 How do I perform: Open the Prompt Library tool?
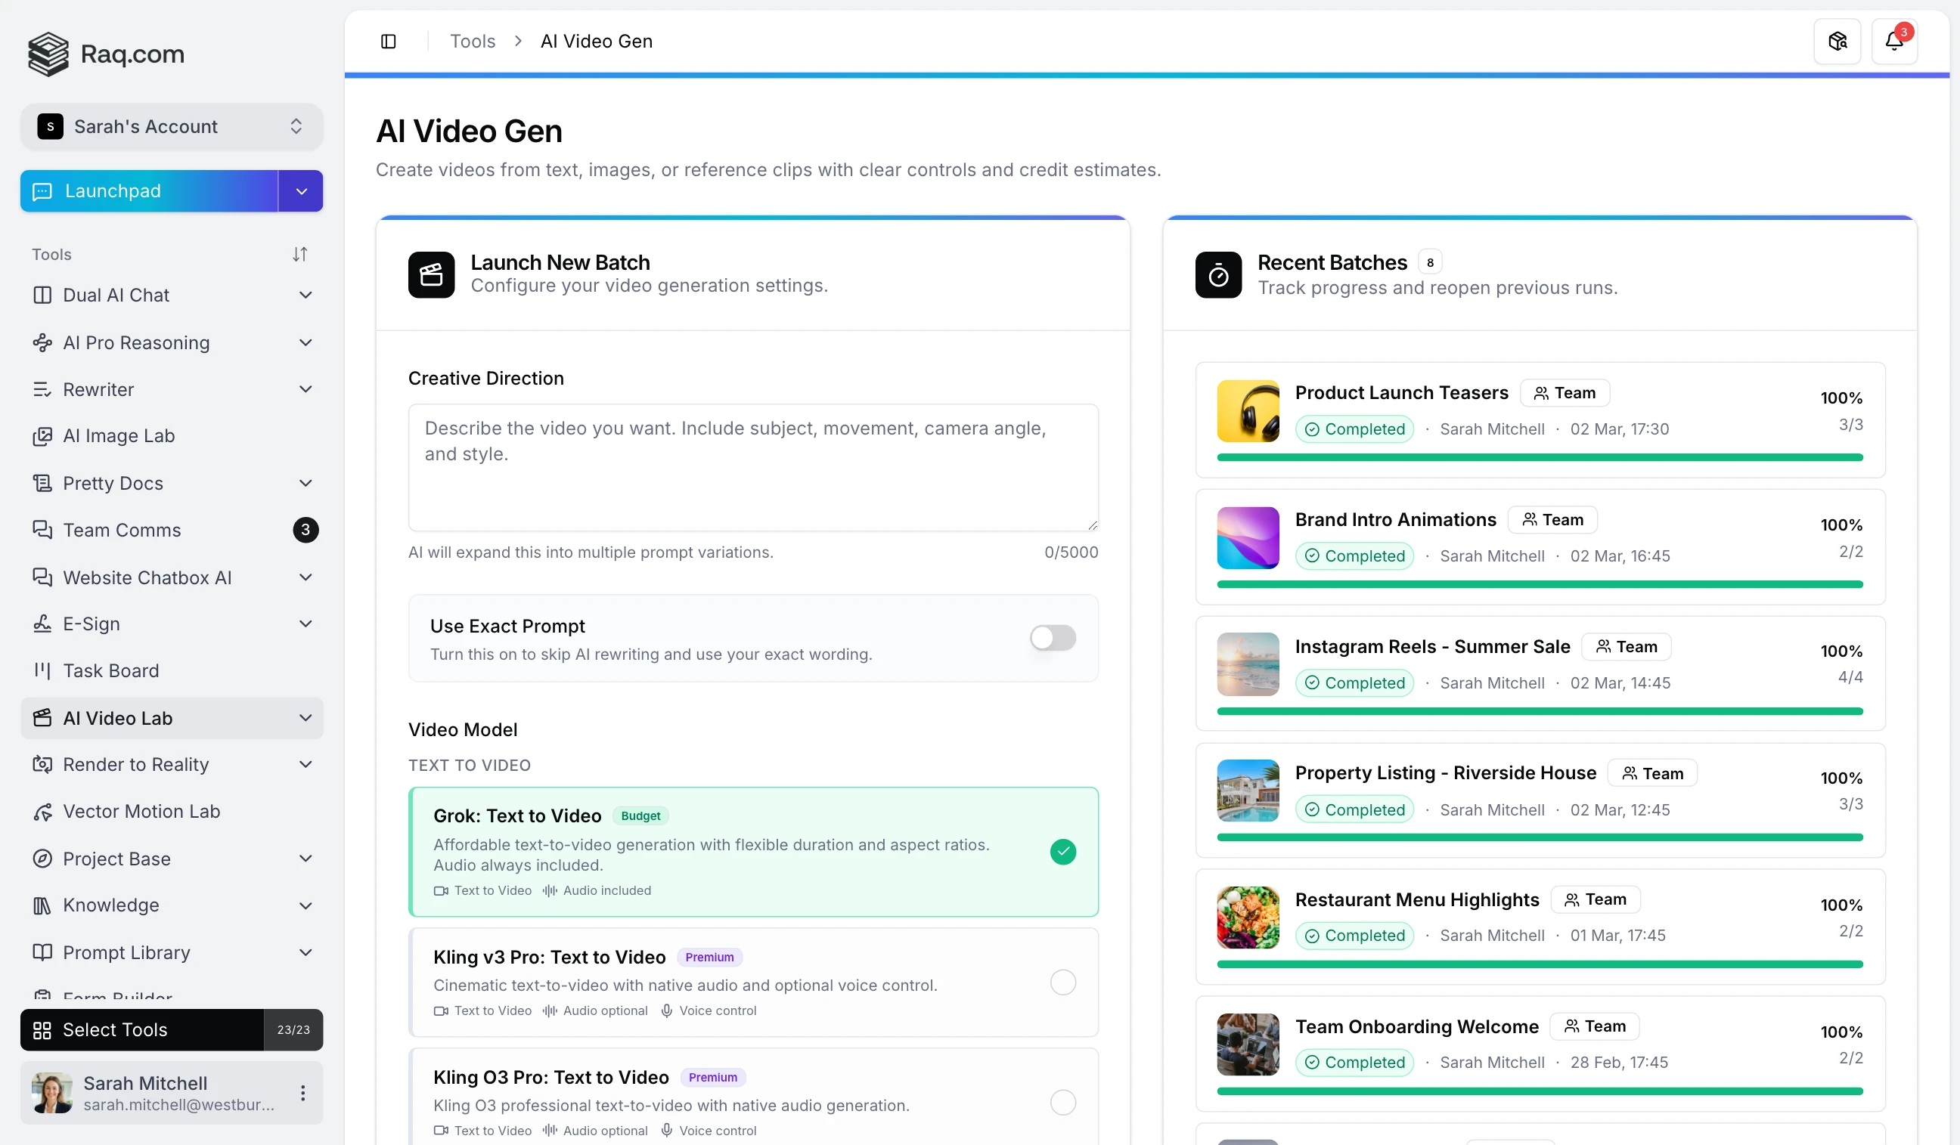[126, 952]
